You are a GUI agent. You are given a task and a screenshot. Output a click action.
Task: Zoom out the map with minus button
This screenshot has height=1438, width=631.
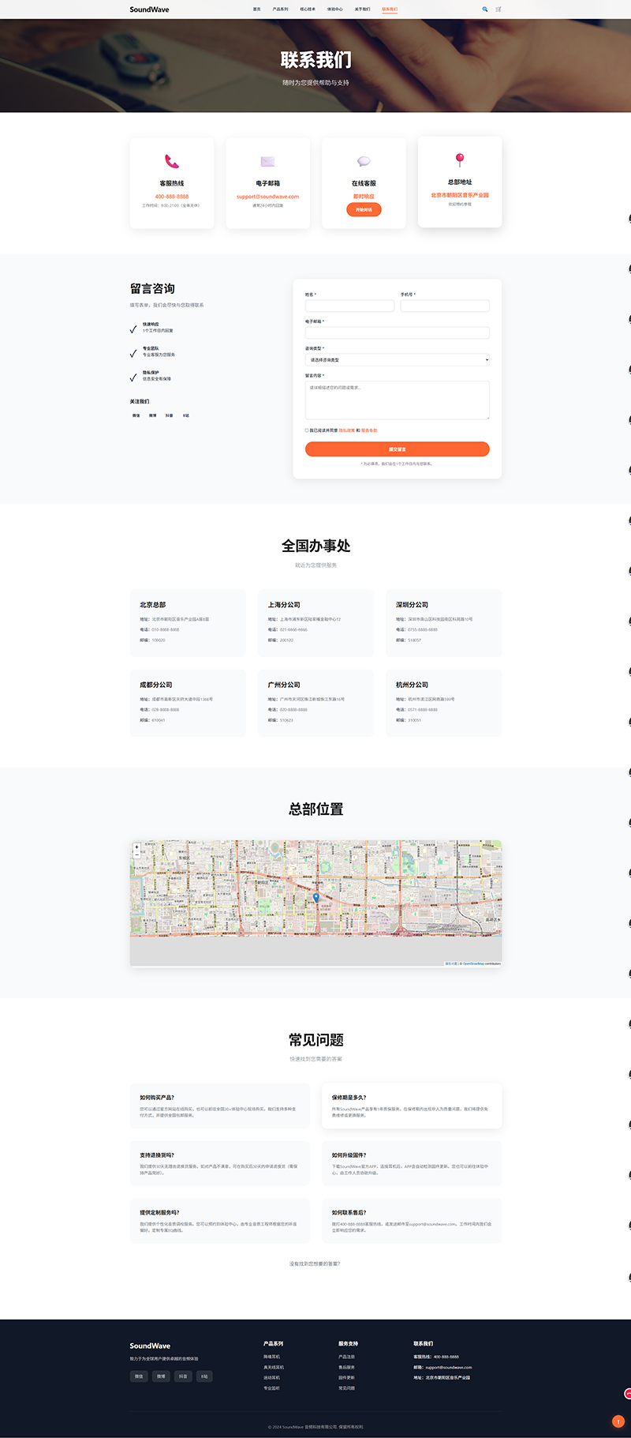[x=136, y=854]
